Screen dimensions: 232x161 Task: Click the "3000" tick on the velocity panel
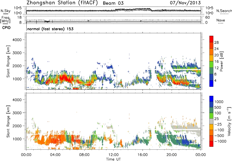click(x=17, y=113)
